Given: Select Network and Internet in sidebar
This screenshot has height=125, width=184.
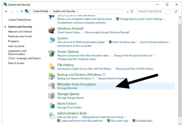Looking at the screenshot, I should point(20,32).
